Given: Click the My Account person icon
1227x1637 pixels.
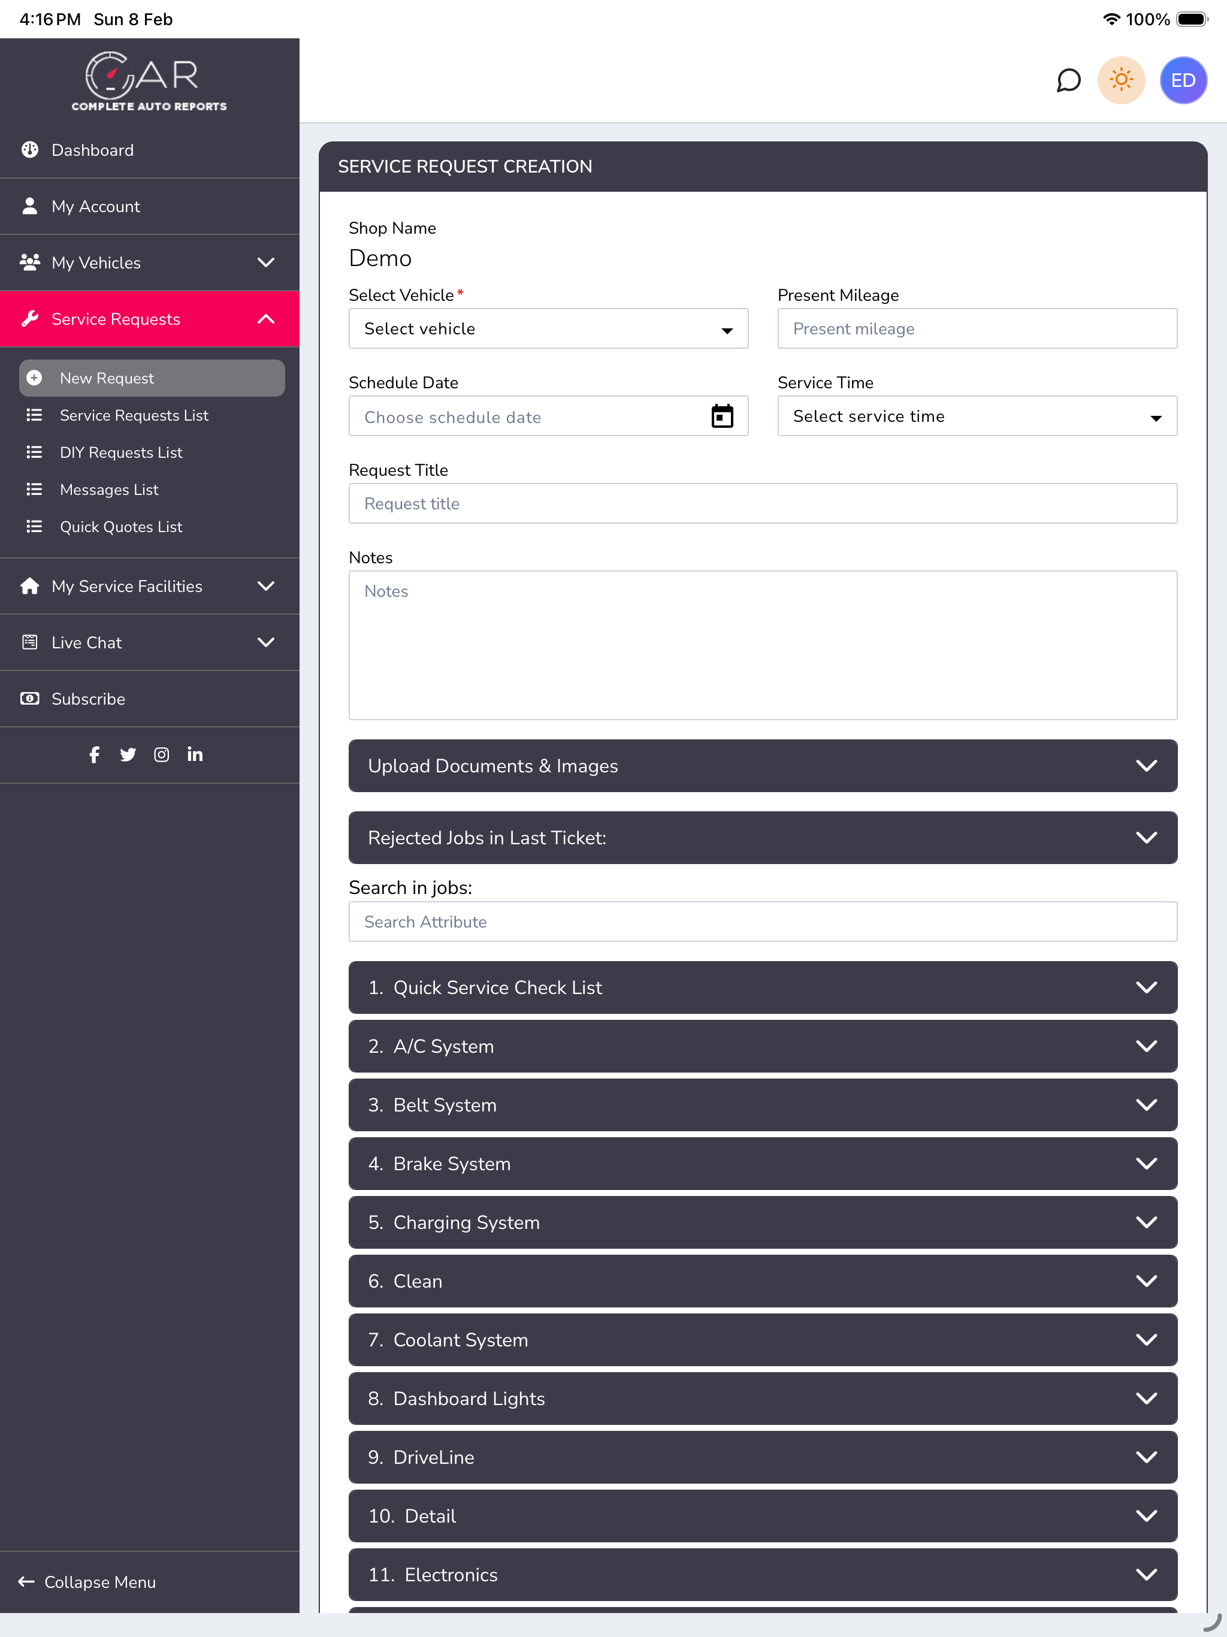Looking at the screenshot, I should point(29,206).
